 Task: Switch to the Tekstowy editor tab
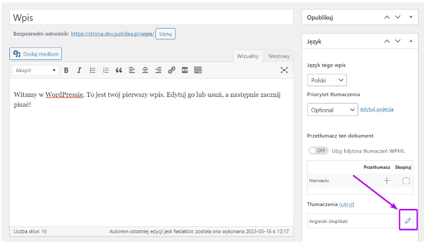pos(279,56)
